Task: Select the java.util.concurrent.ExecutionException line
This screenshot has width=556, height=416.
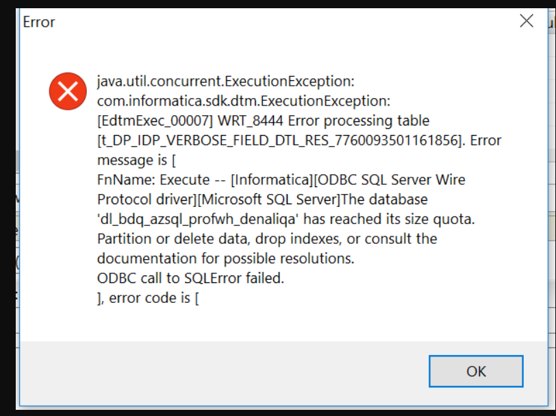Action: (226, 82)
